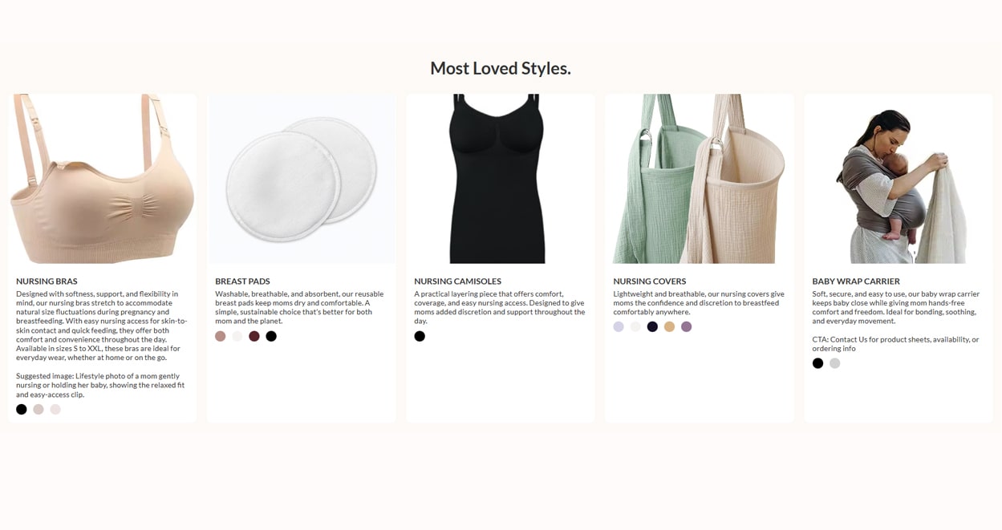
Task: Pick light pink swatch under Nursing Bras
Action: (x=55, y=410)
